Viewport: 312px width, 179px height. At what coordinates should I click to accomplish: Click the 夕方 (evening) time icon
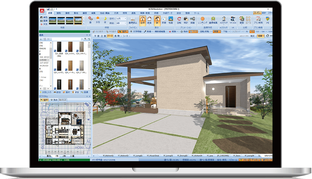point(98,20)
